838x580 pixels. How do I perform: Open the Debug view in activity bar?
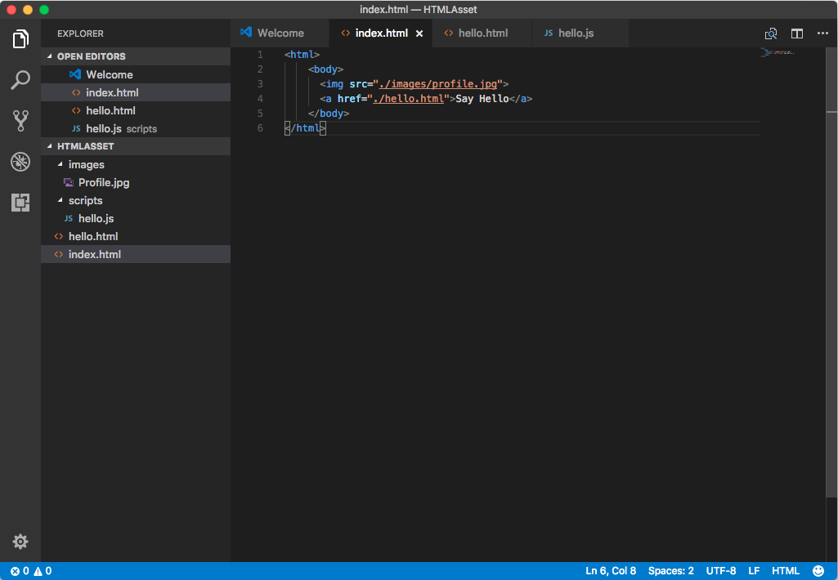[x=20, y=162]
